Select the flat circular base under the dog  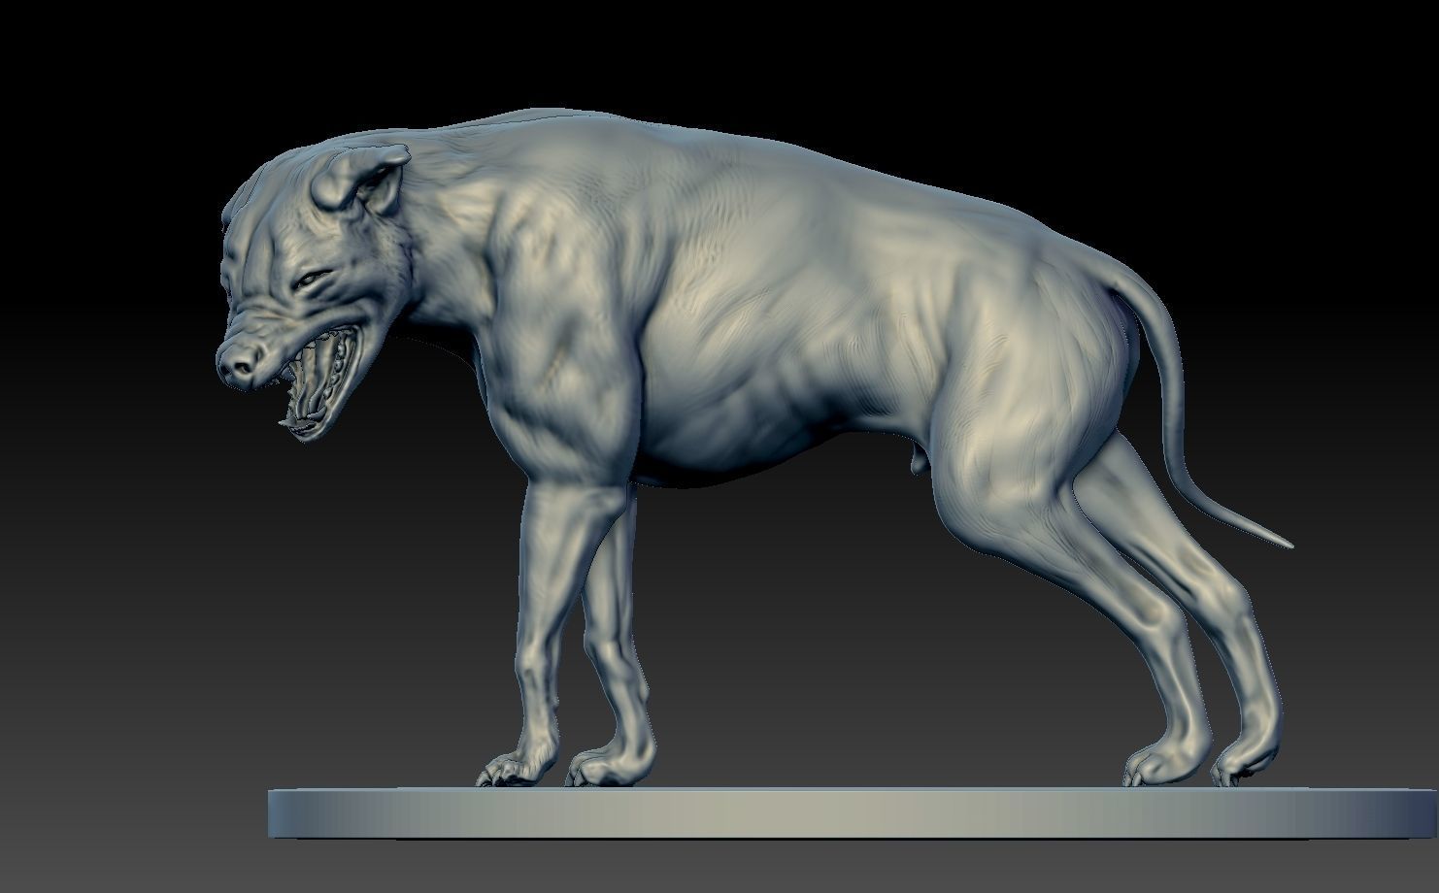coord(853,812)
